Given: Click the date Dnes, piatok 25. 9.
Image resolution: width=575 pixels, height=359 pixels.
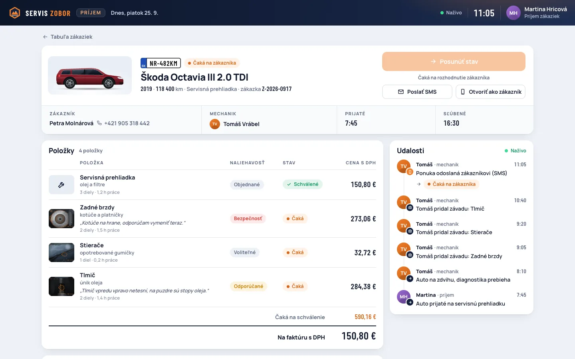Looking at the screenshot, I should click(x=135, y=13).
